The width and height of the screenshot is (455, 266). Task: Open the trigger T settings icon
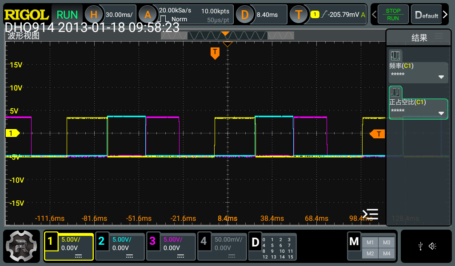click(x=299, y=15)
